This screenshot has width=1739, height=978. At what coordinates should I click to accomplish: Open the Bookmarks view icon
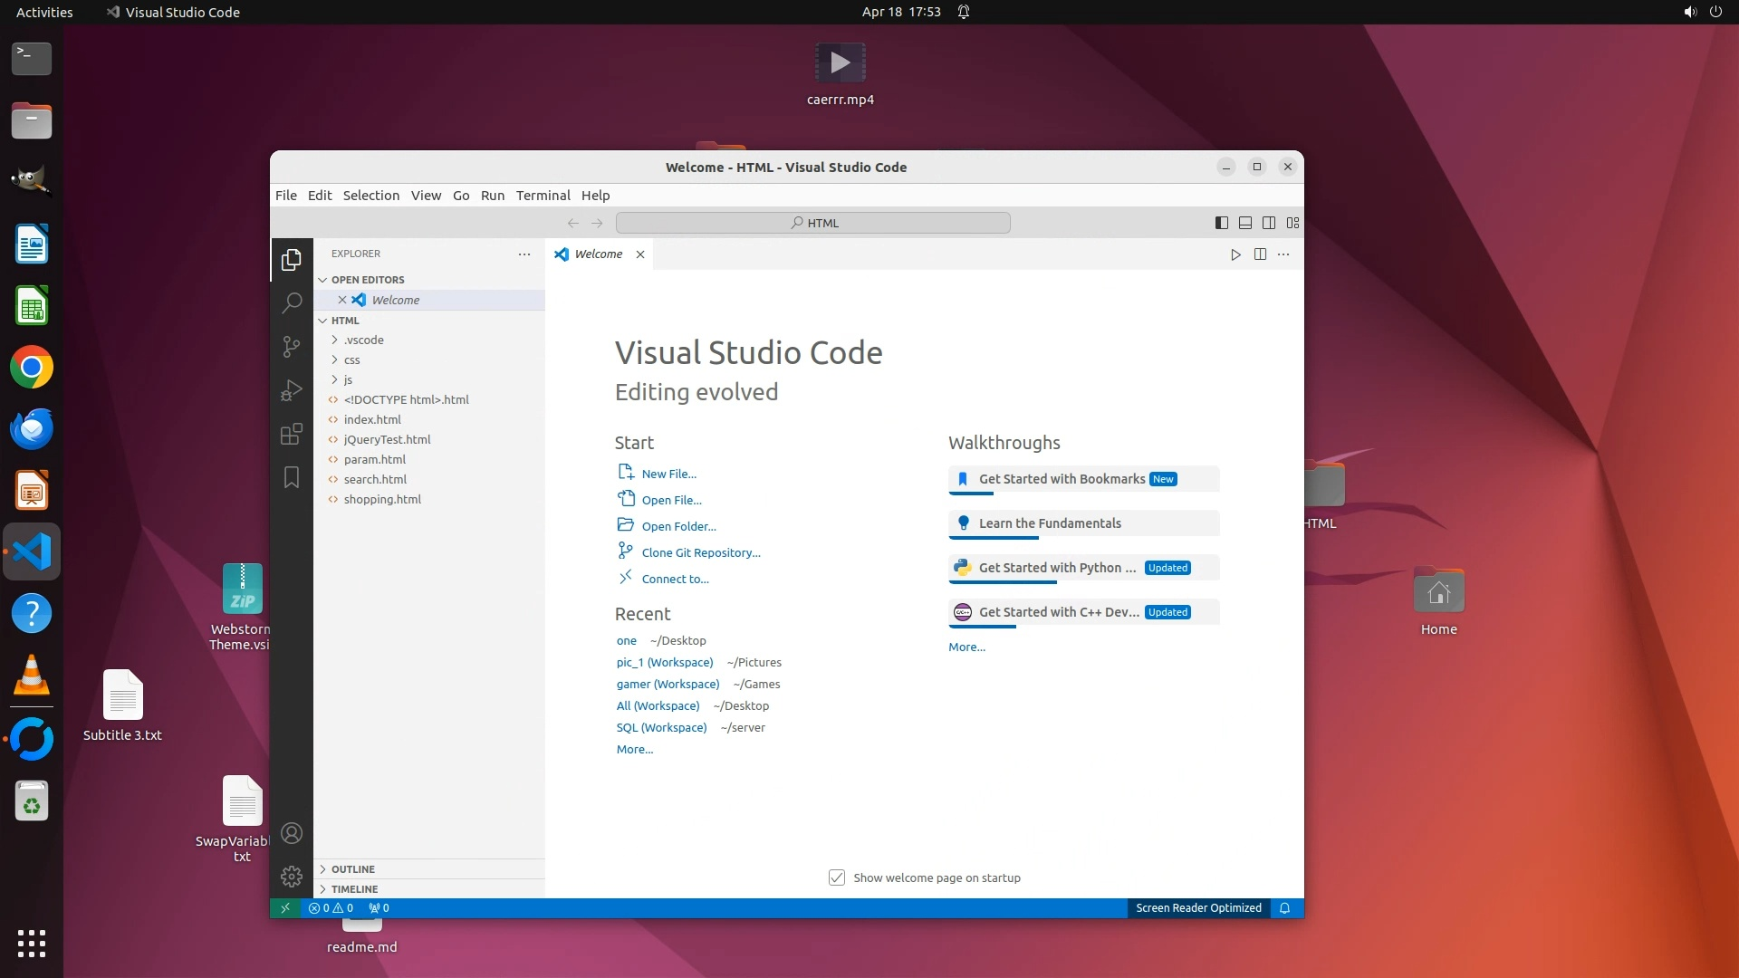coord(292,477)
